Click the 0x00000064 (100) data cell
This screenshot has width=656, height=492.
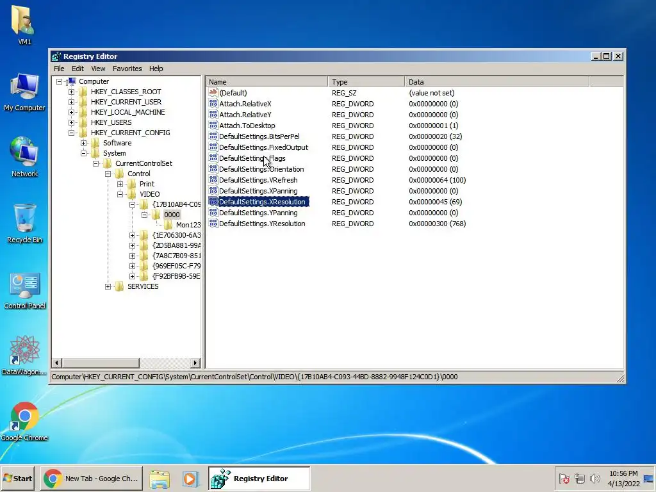pos(437,180)
